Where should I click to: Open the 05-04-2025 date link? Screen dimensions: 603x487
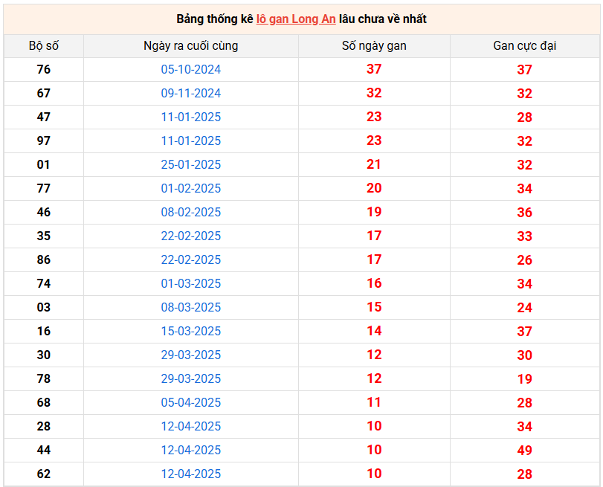(x=191, y=403)
